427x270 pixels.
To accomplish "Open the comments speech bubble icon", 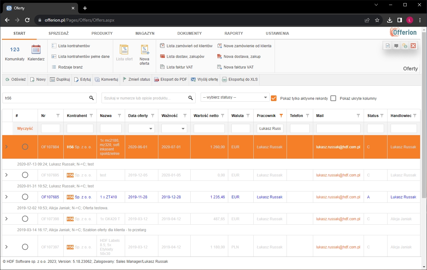I will tap(396, 45).
